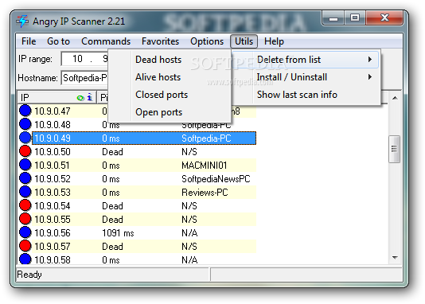Click red status dot for 10.9.0.50

[x=25, y=151]
